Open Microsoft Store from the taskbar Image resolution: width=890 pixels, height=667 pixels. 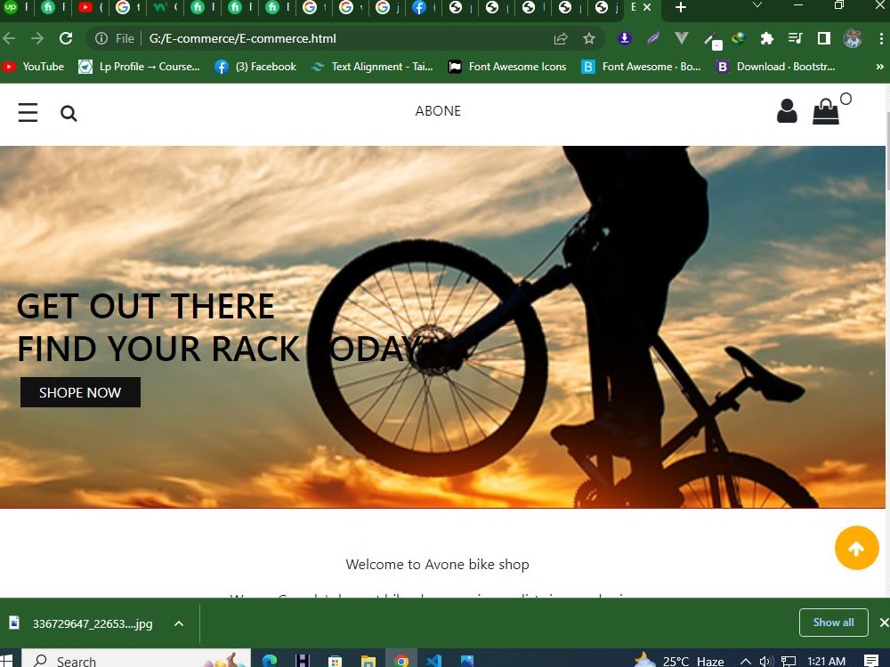[x=335, y=661]
